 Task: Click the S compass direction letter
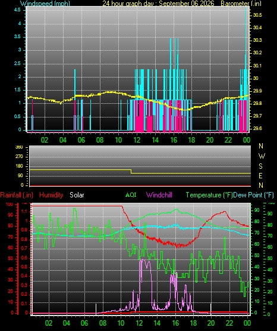260,166
